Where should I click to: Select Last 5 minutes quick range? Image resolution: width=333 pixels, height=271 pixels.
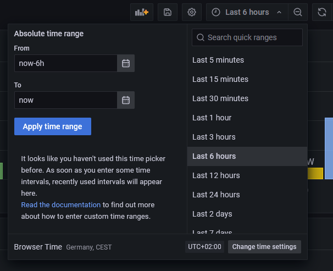(218, 60)
